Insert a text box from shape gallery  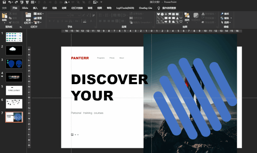173,14
